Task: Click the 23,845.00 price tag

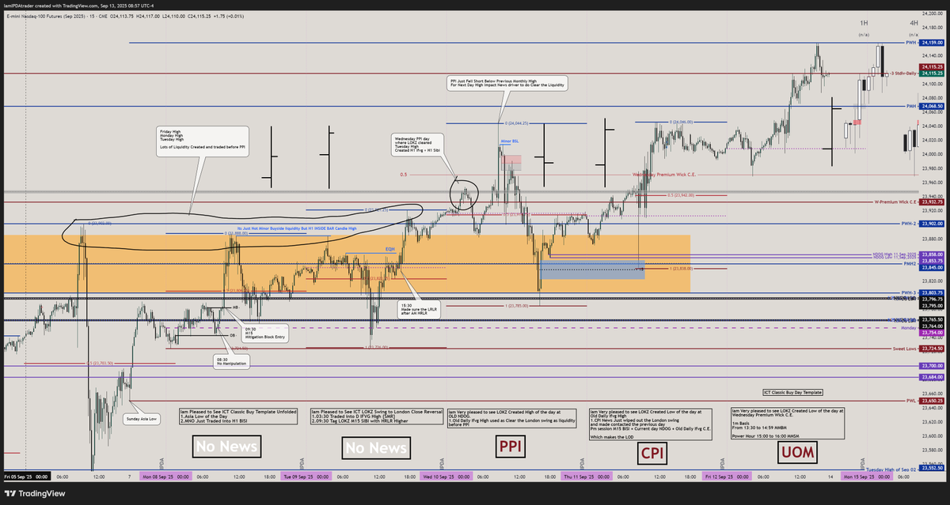Action: (932, 267)
